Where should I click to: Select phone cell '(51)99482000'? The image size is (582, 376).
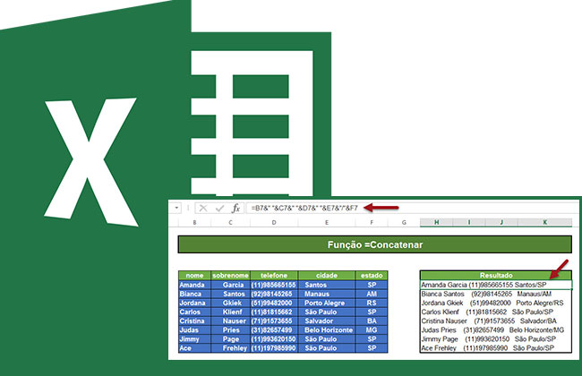[274, 303]
